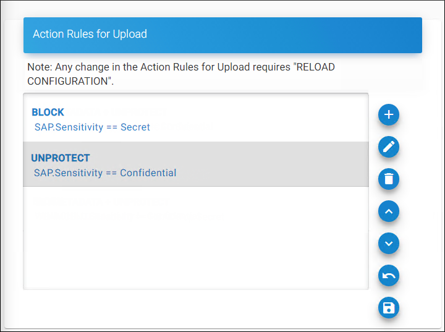Viewport: 445px width, 332px height.
Task: Click the UNPROTECT rule title
Action: click(61, 158)
